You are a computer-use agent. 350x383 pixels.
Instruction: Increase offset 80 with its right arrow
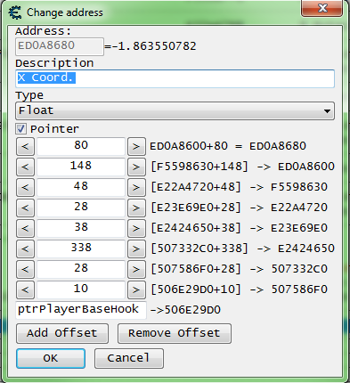point(136,146)
